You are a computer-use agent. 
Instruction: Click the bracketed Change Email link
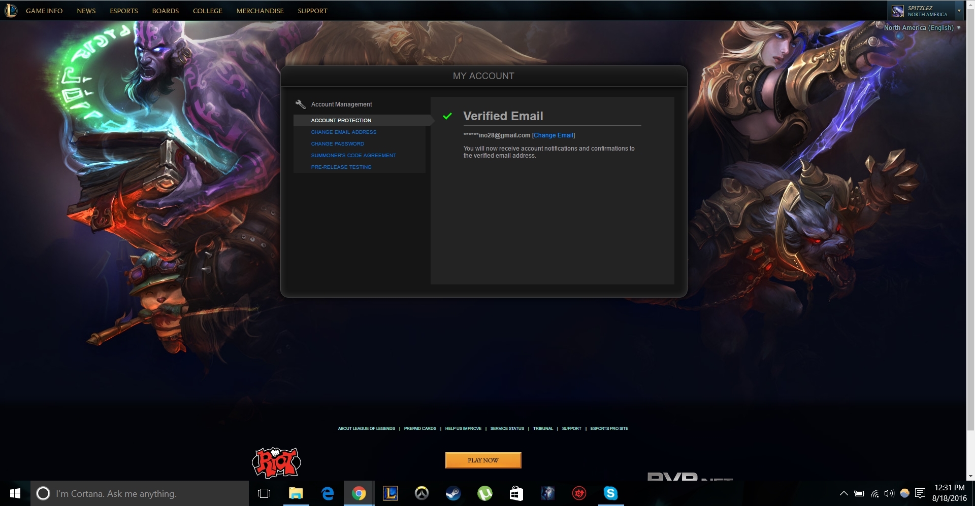[554, 135]
